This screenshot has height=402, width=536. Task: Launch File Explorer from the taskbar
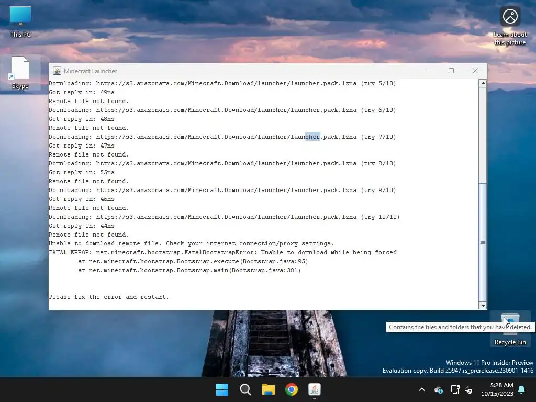coord(269,389)
